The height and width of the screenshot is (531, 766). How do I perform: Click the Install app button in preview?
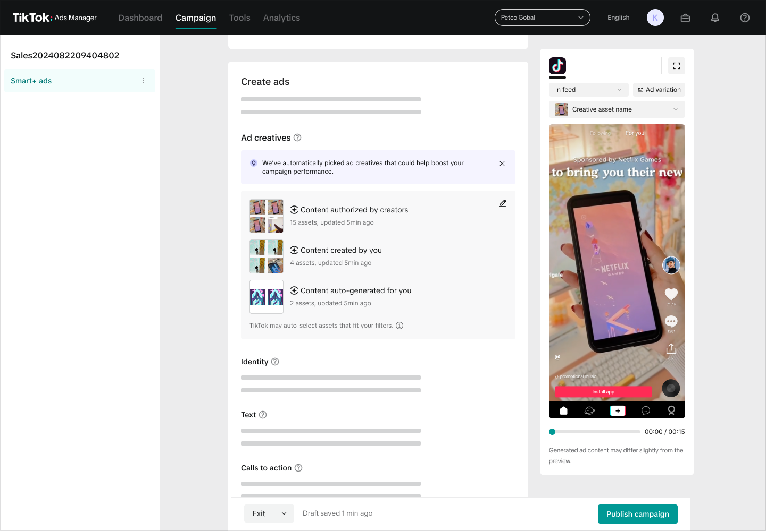pyautogui.click(x=603, y=392)
